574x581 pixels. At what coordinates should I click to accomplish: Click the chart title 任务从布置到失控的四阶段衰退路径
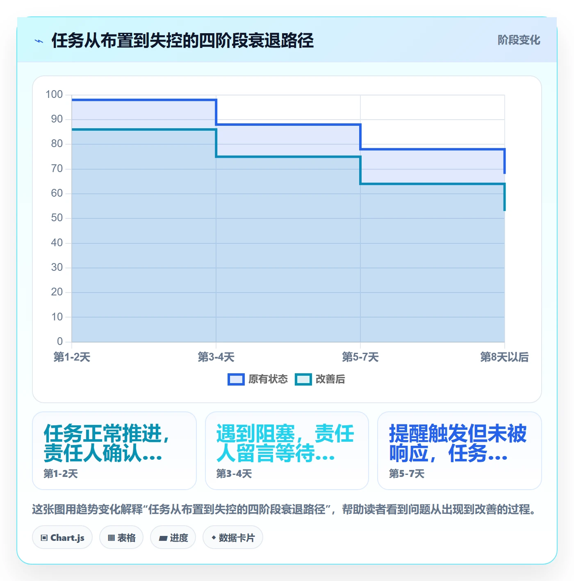point(182,41)
